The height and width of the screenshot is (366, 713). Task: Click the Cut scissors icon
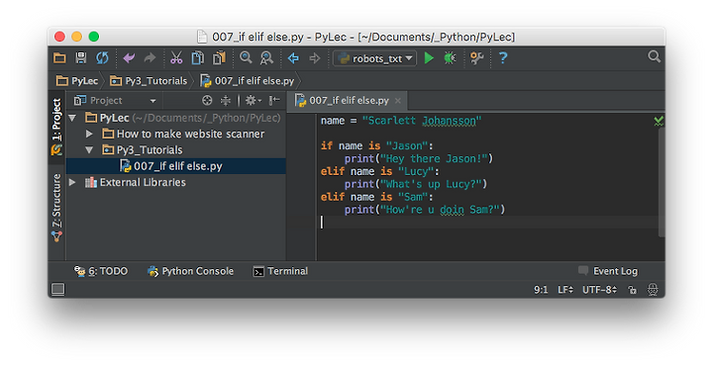point(176,58)
